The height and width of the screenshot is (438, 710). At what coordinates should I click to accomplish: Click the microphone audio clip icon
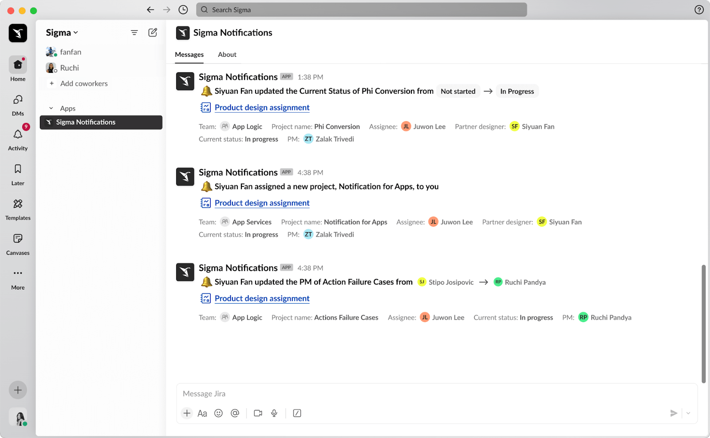(274, 413)
